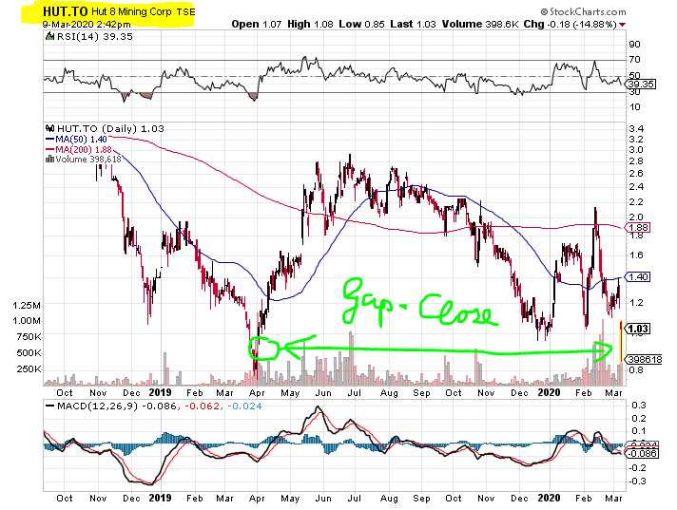Click the 'High 1.08' quote value
The height and width of the screenshot is (510, 677).
coord(310,24)
